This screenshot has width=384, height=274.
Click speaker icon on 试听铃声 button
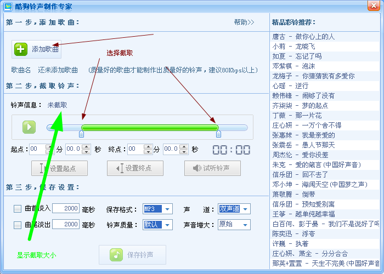[197, 168]
